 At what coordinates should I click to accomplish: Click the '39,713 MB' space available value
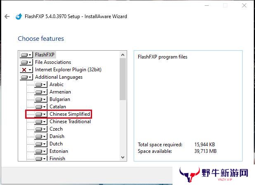[x=205, y=151]
